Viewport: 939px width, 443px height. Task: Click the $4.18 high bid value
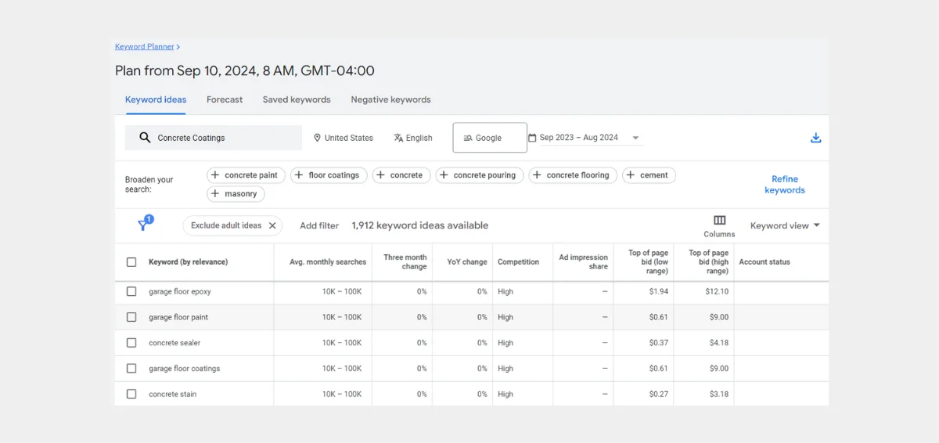pyautogui.click(x=719, y=343)
